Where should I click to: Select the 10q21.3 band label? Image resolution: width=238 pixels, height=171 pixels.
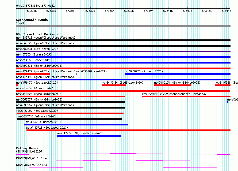coord(22,23)
